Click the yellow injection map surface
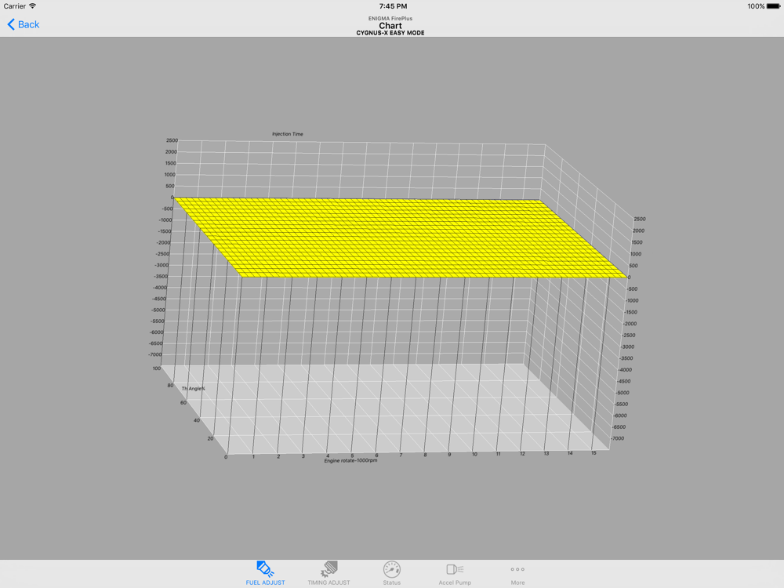 (392, 235)
